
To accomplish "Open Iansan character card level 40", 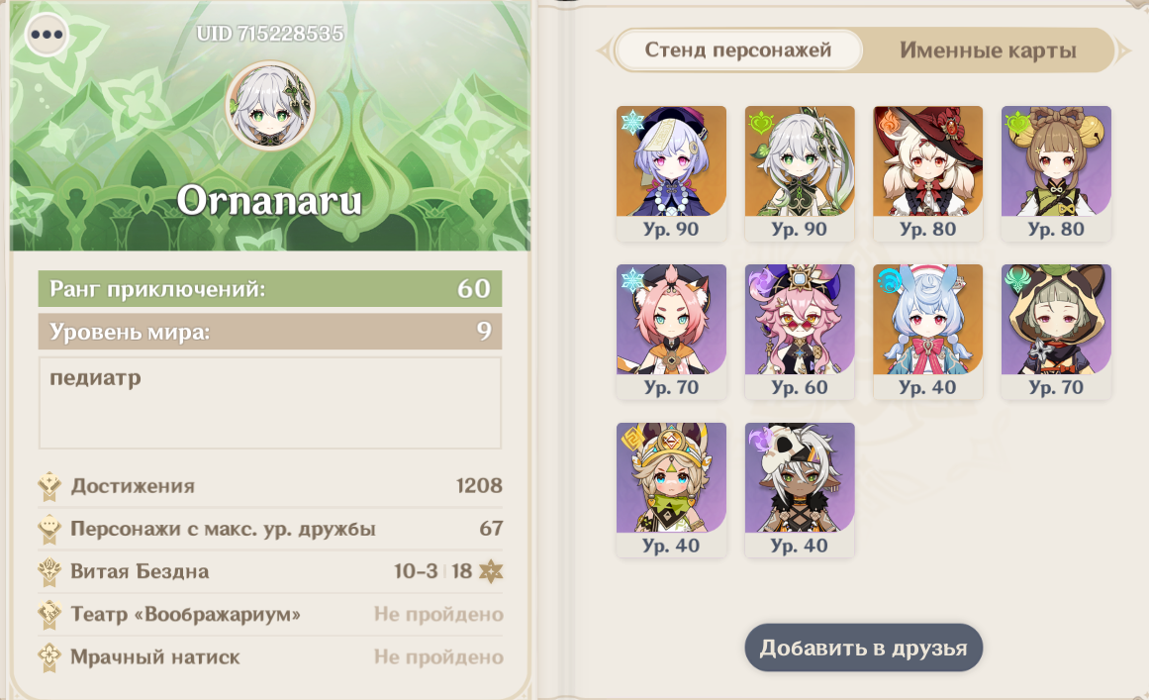I will (x=800, y=490).
